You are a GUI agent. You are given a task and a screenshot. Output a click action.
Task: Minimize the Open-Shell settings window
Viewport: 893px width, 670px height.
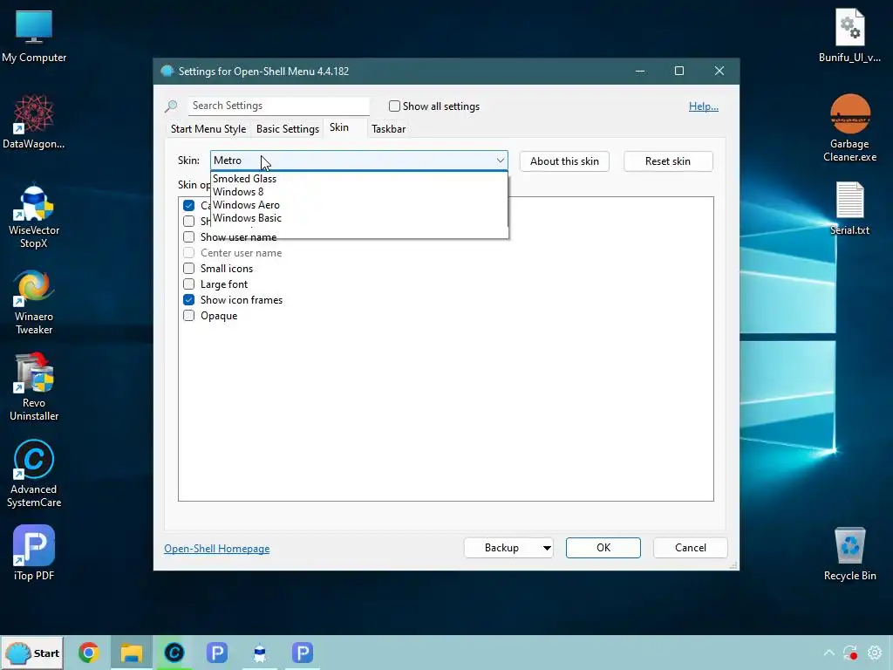point(640,71)
